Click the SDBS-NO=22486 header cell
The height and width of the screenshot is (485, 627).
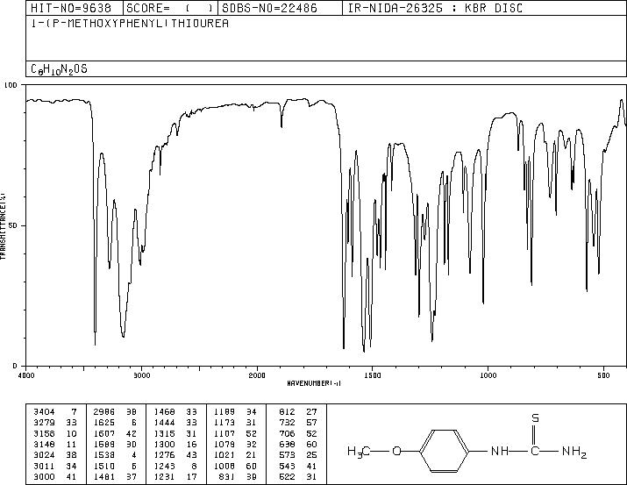click(x=281, y=8)
